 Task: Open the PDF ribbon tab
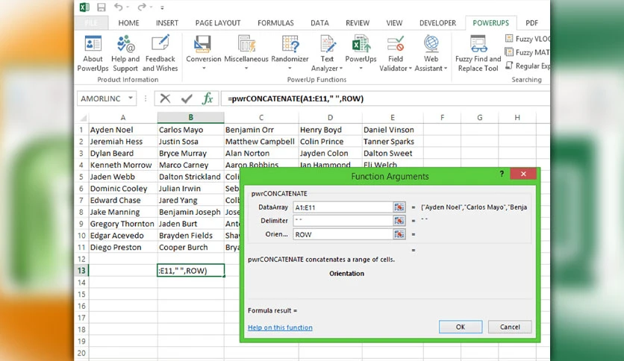(x=531, y=23)
